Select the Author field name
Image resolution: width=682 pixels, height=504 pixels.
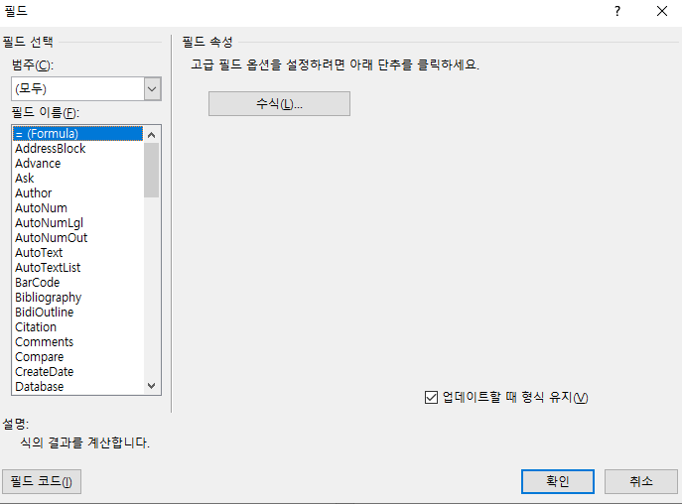pos(33,193)
